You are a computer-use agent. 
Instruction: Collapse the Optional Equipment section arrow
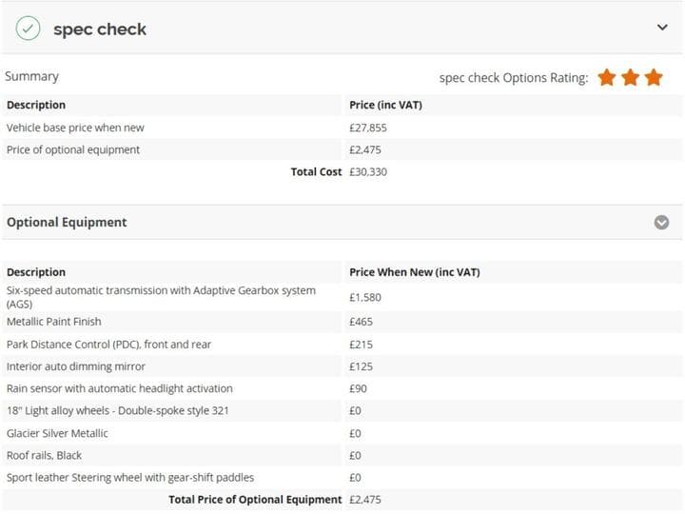click(661, 223)
